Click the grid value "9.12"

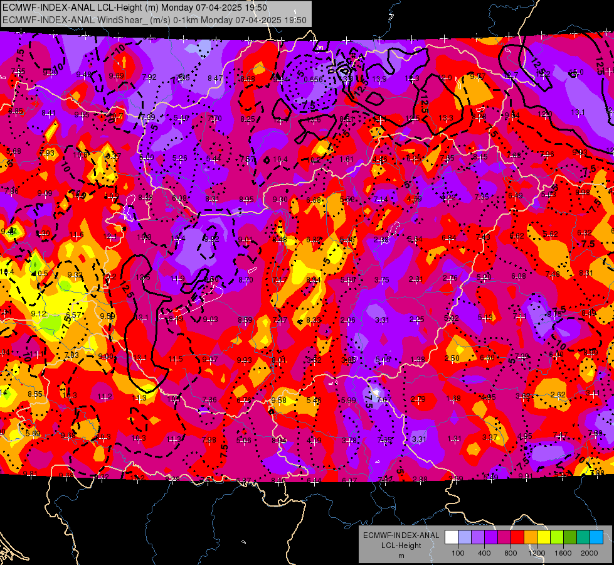(38, 314)
